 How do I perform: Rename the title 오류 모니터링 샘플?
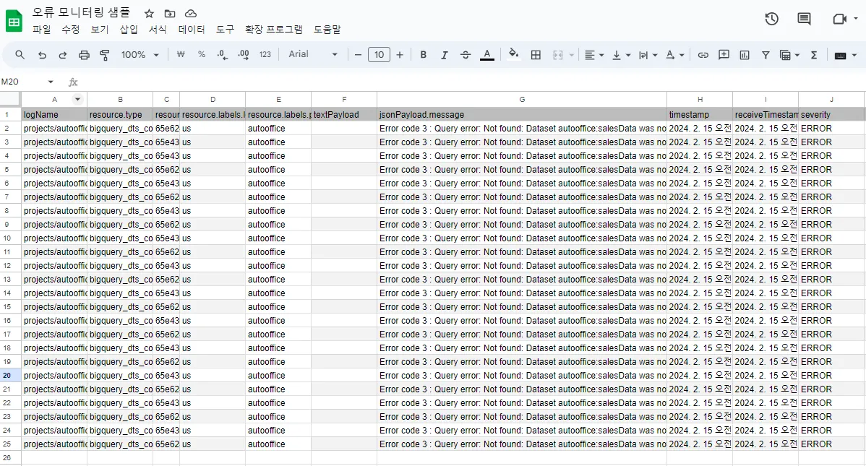pyautogui.click(x=81, y=12)
